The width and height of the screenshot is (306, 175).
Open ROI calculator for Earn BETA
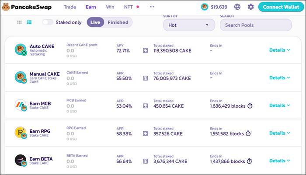tap(146, 161)
